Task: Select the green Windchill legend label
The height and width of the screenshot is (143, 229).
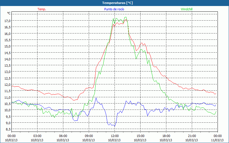Action: click(x=187, y=9)
